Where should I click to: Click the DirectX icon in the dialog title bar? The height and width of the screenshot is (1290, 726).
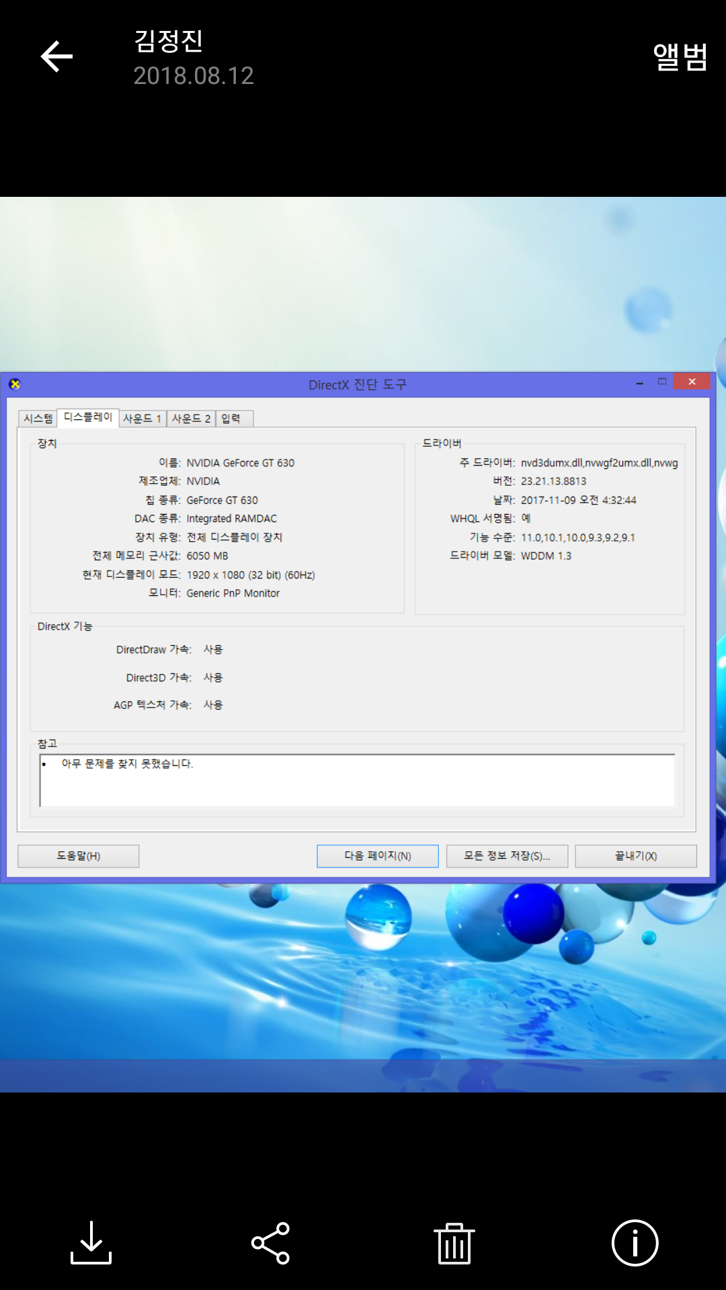tap(15, 384)
